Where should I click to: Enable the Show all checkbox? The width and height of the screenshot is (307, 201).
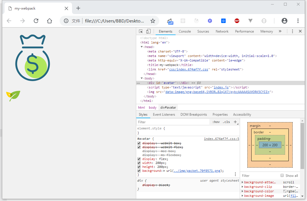pos(282,175)
